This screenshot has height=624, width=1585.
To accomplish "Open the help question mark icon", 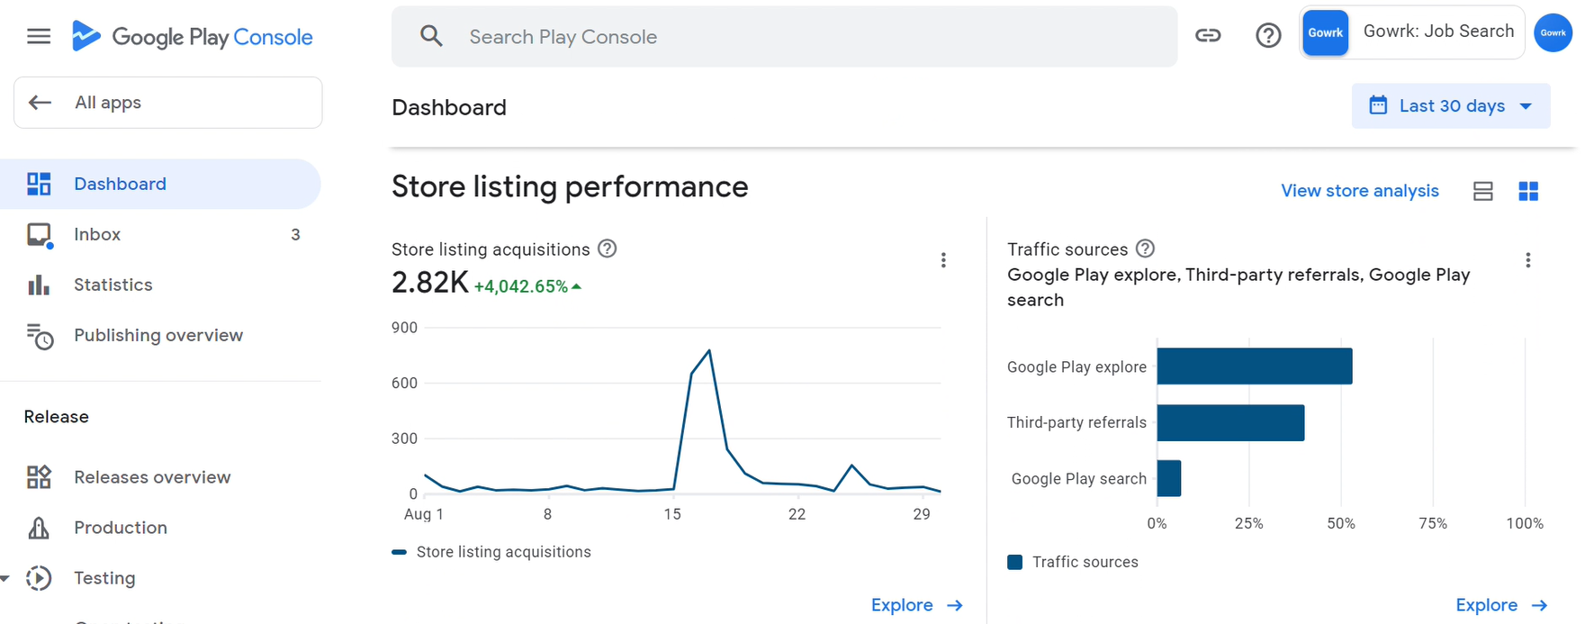I will point(1268,36).
